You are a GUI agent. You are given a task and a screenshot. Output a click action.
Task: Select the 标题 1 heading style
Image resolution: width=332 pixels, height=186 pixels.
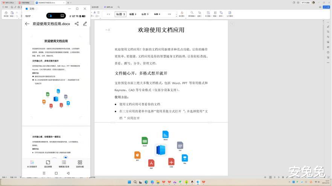(x=121, y=14)
